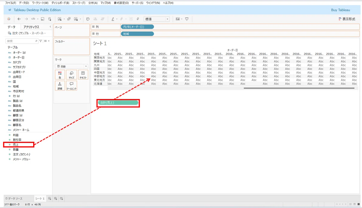Click the sort ascending toolbar icon

point(95,19)
